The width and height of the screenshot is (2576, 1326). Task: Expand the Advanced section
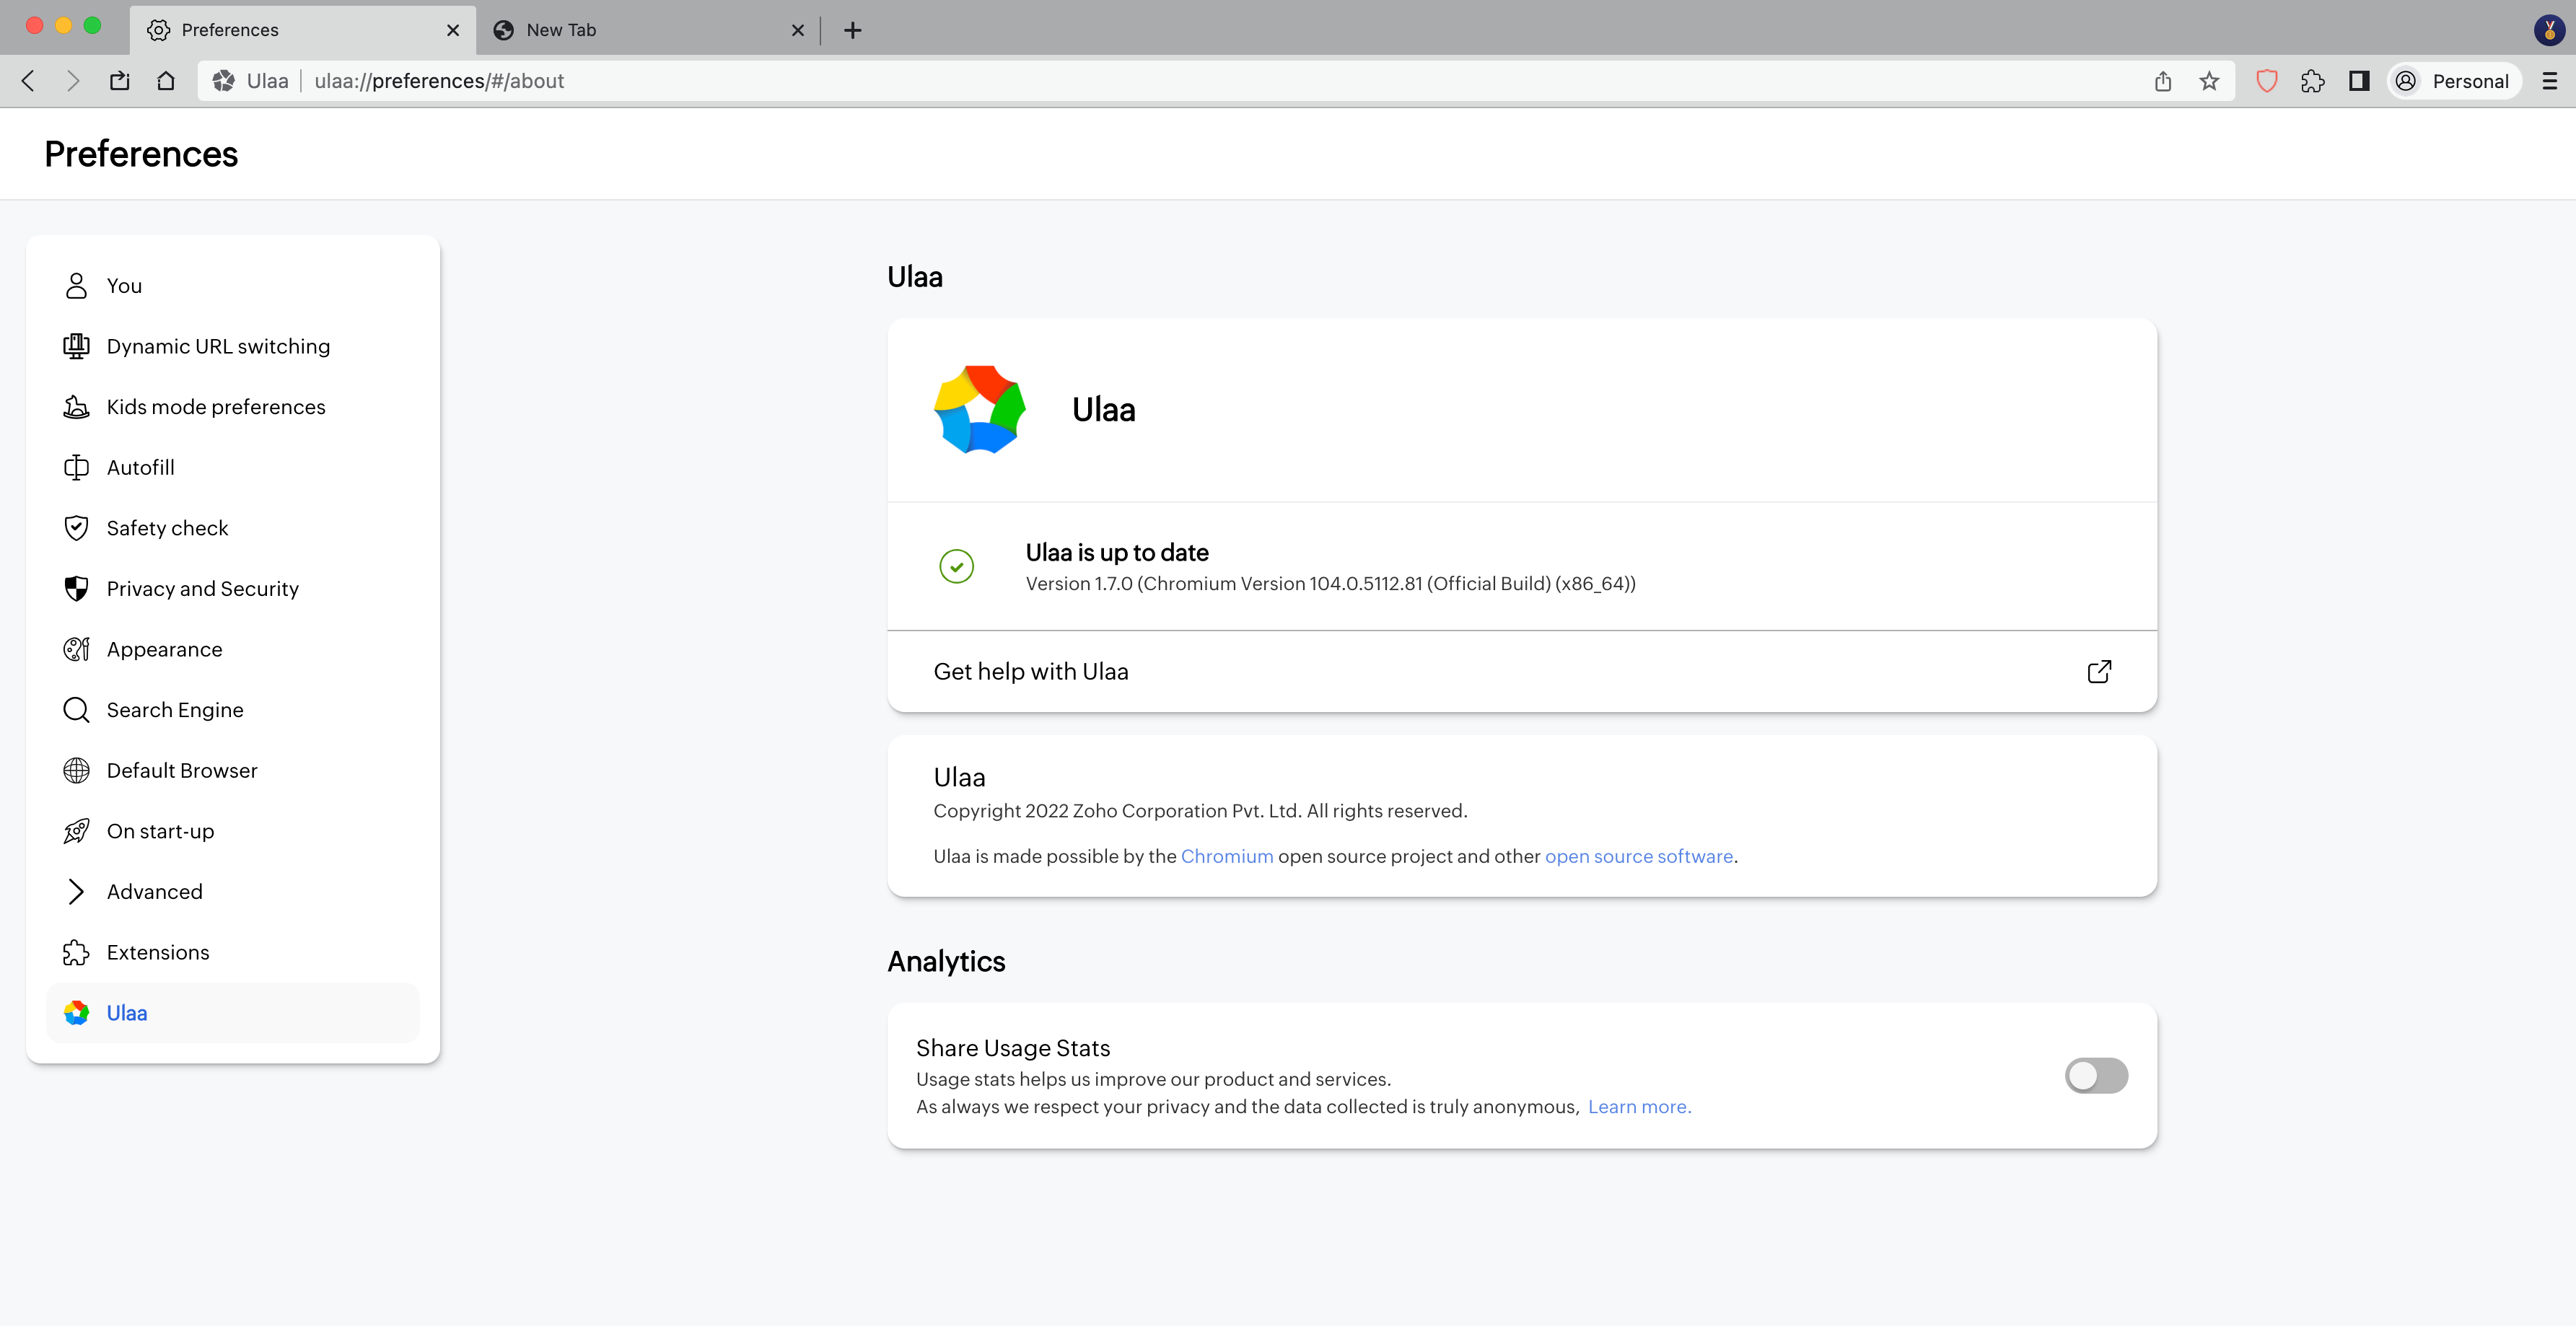pos(154,891)
